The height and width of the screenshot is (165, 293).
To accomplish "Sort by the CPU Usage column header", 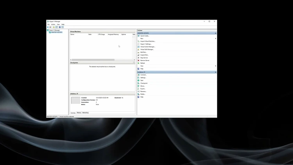I will pyautogui.click(x=102, y=34).
